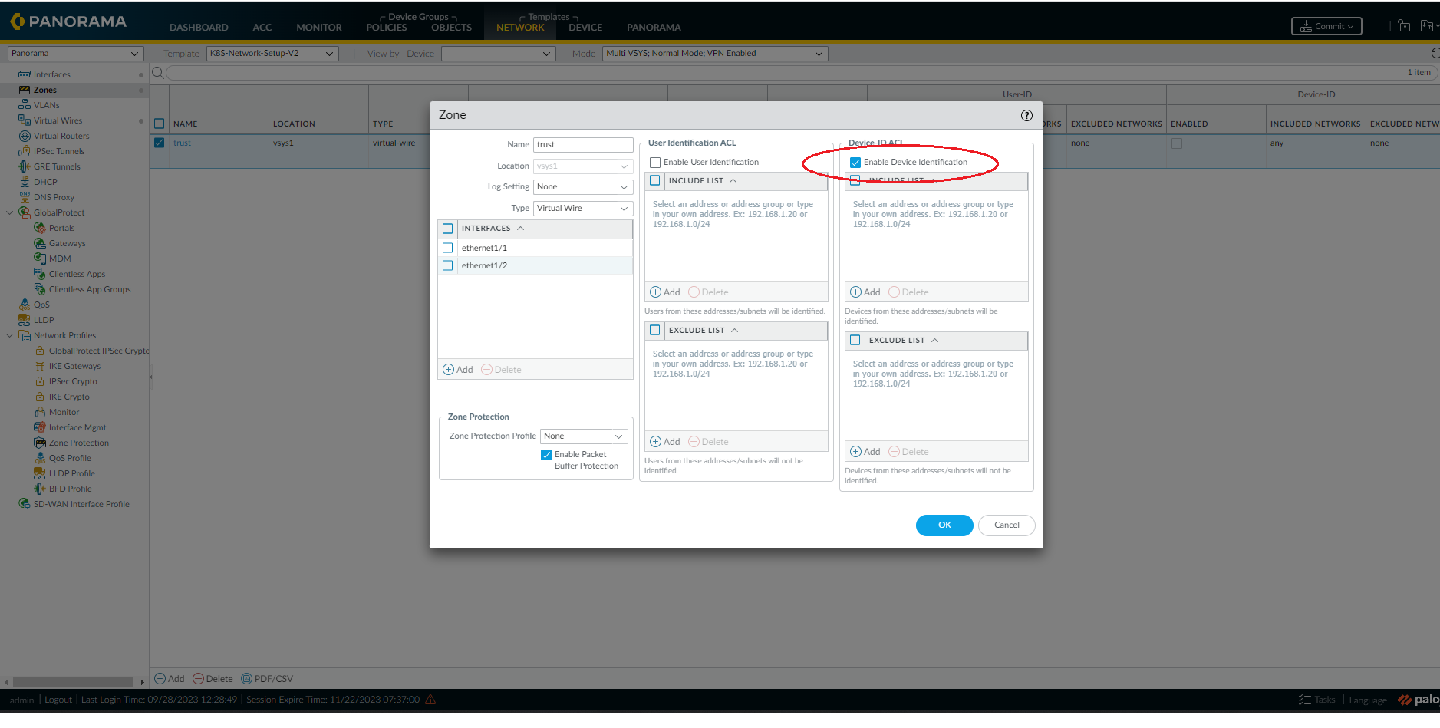
Task: Switch to the Device tab
Action: pyautogui.click(x=585, y=28)
